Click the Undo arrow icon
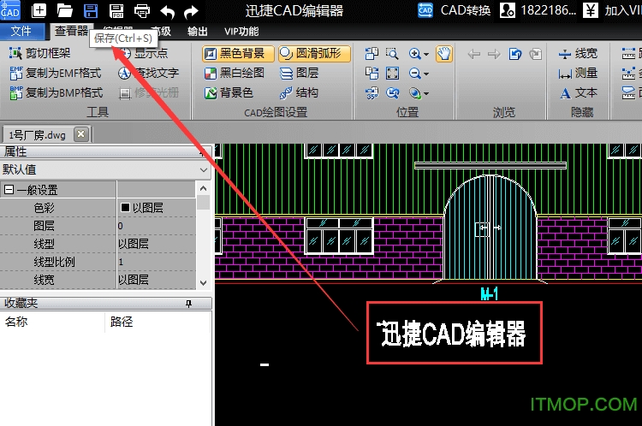The height and width of the screenshot is (426, 642). pos(168,10)
